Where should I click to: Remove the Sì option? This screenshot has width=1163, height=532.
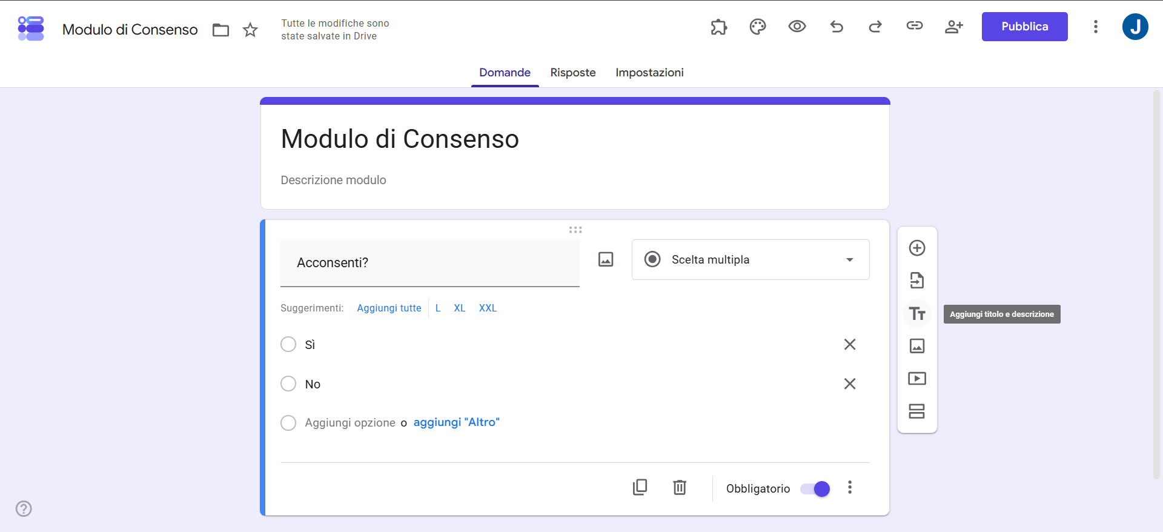[x=850, y=344]
